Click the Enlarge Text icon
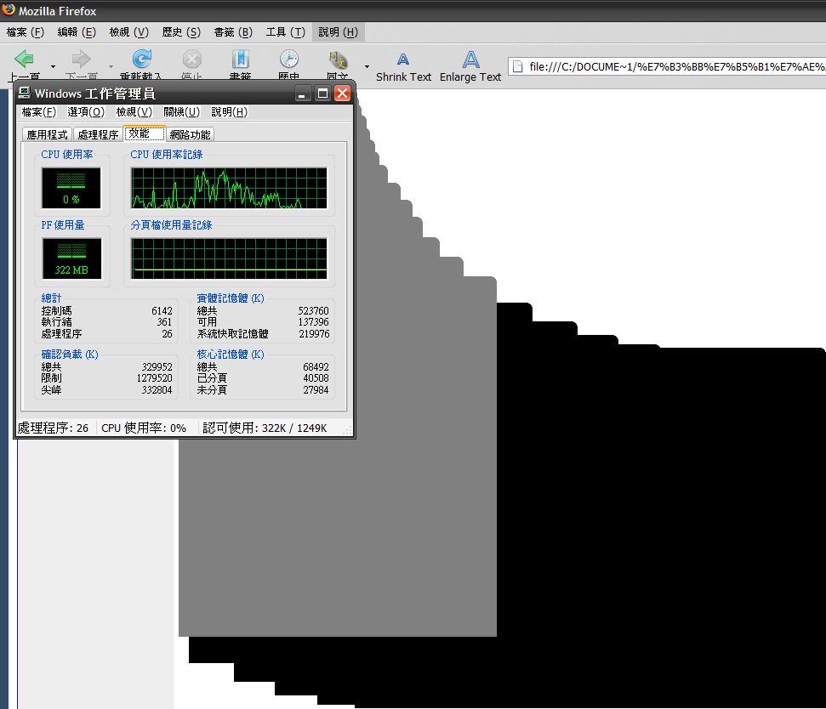 tap(470, 60)
